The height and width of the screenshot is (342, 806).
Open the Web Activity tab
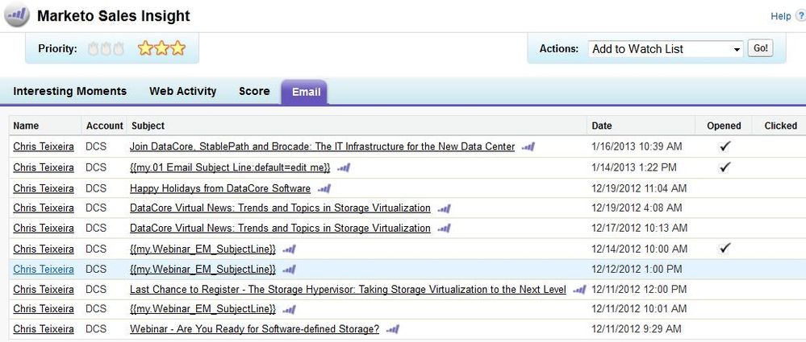(x=182, y=91)
